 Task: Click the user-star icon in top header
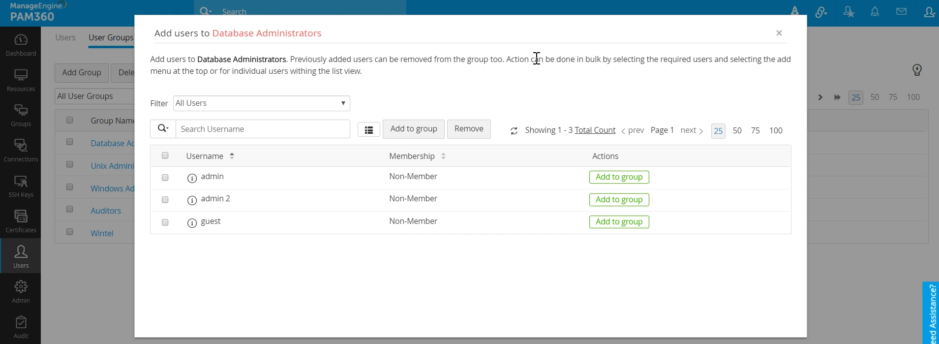click(848, 12)
